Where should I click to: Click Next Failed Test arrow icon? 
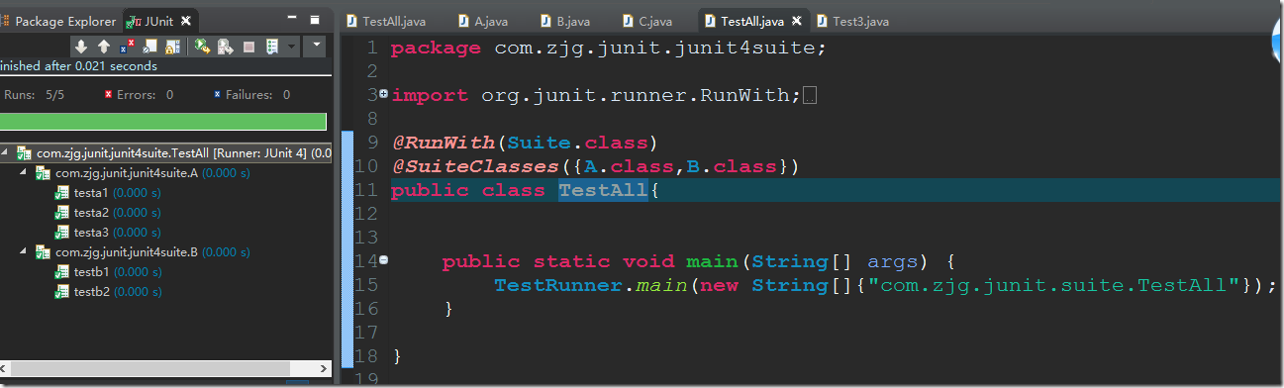click(x=81, y=47)
